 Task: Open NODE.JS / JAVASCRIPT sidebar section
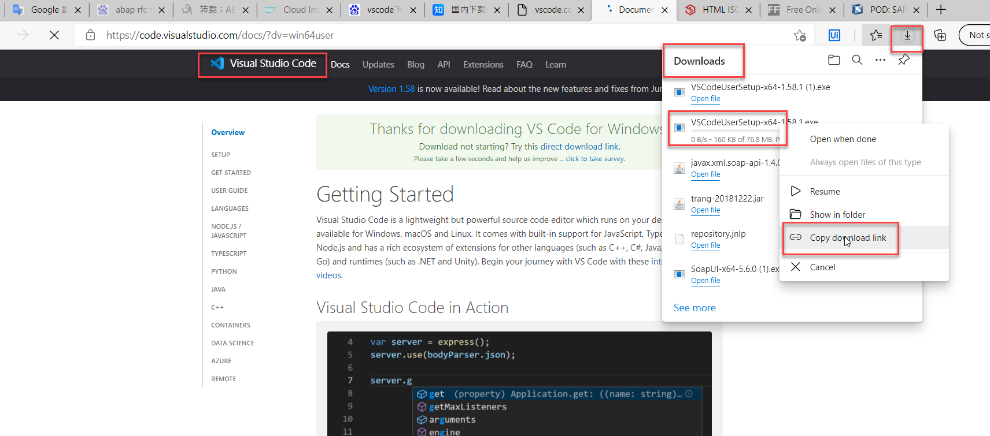[x=228, y=231]
